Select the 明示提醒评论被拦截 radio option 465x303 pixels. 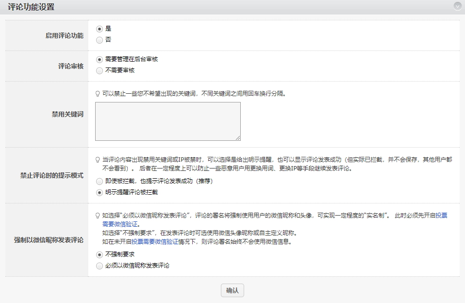[100, 192]
